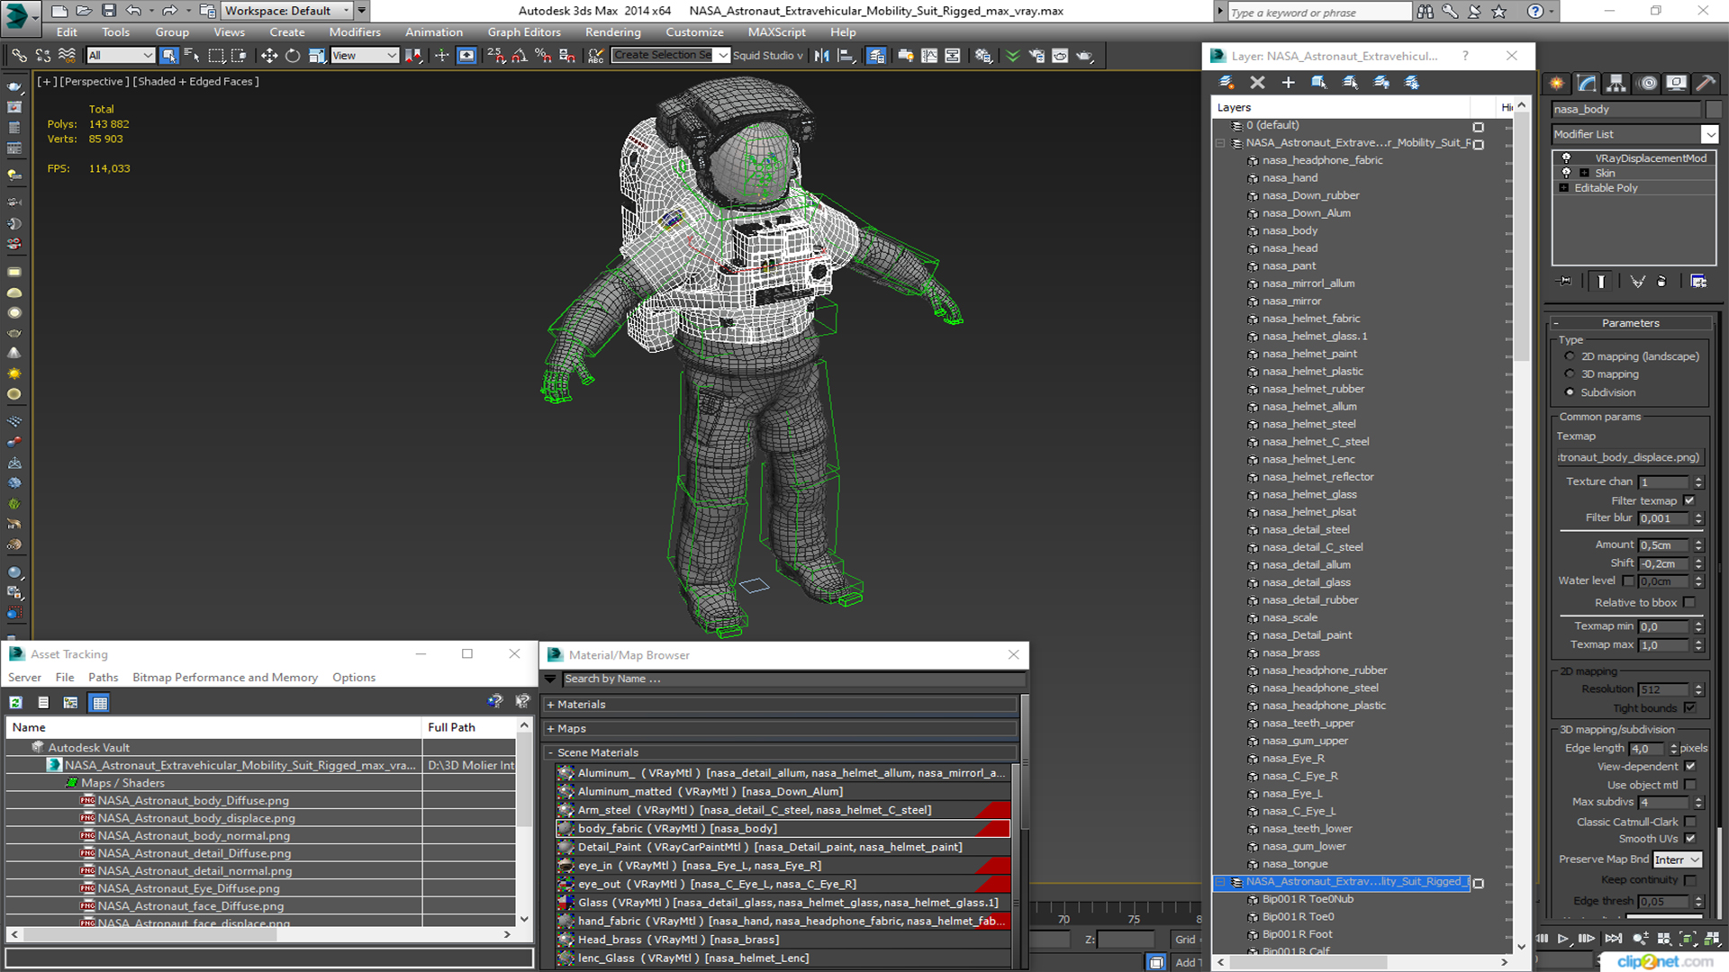Click the Angle Snap toggle icon
This screenshot has height=972, width=1729.
519,56
